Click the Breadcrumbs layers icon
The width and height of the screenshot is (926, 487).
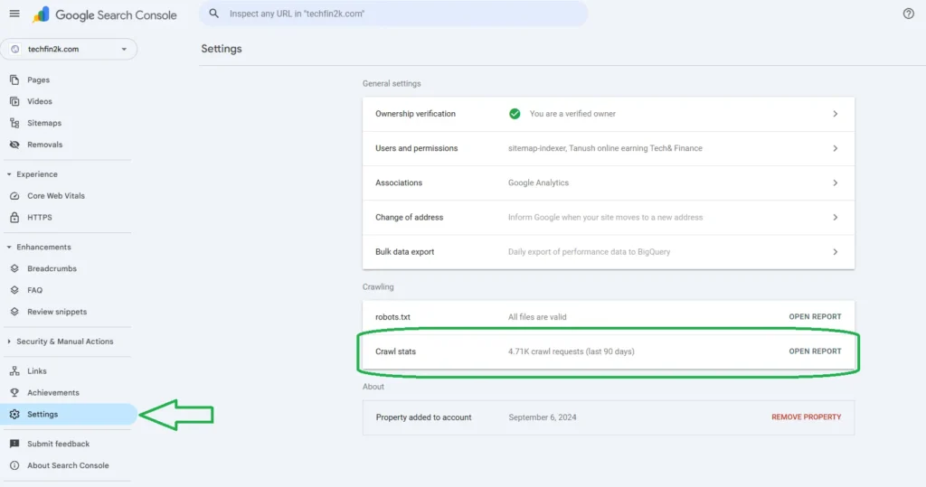coord(14,268)
